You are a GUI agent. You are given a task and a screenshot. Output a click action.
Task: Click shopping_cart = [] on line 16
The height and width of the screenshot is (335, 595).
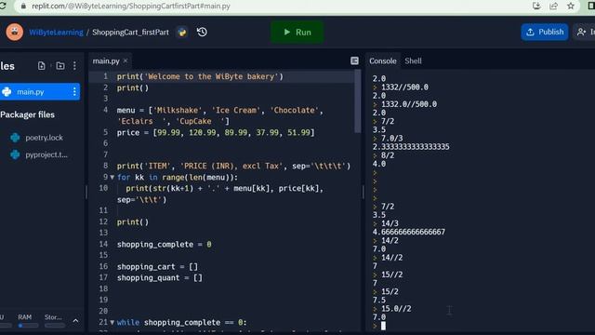pos(157,267)
